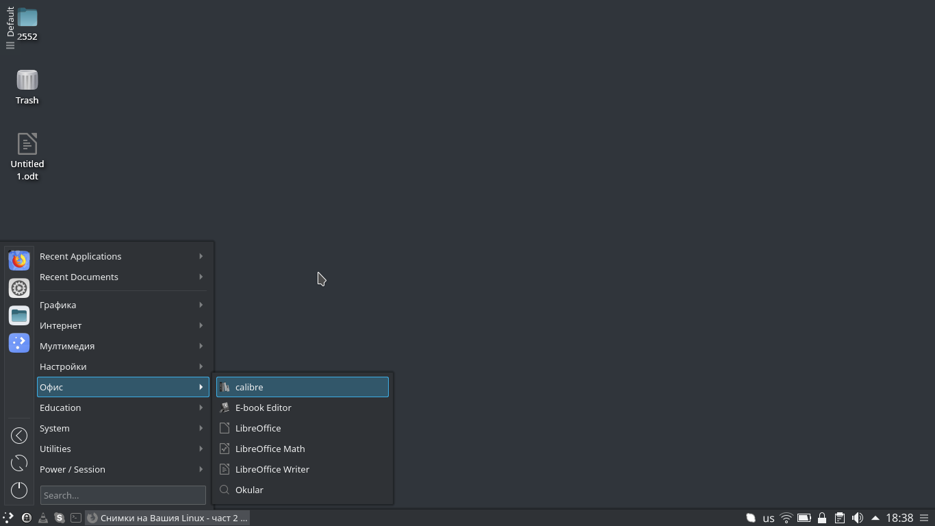
Task: Launch LibreOffice from submenu
Action: [303, 428]
